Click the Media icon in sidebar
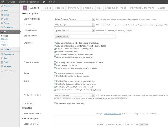168x127 pixels. coord(2,15)
